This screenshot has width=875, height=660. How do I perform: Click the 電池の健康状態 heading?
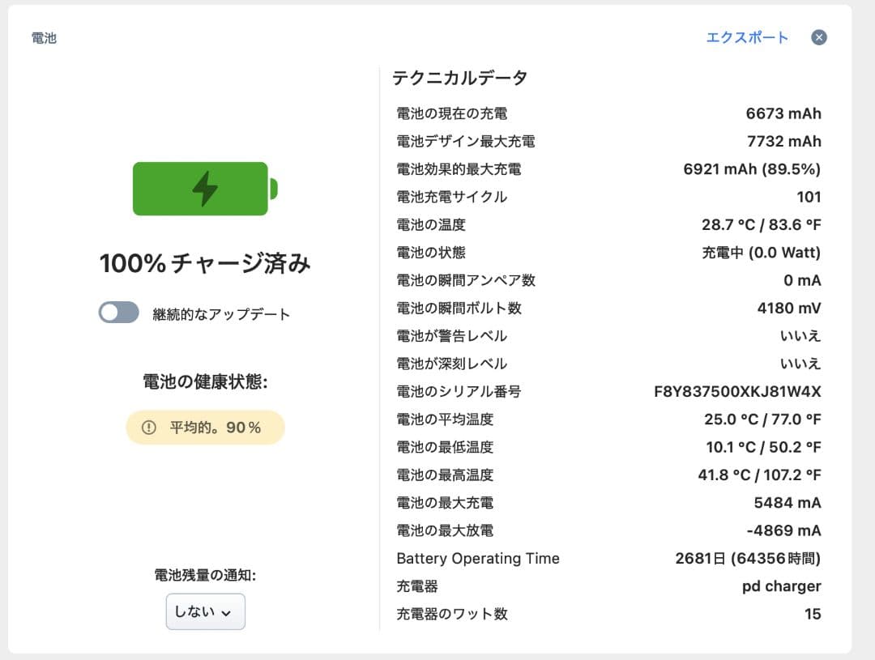tap(204, 381)
